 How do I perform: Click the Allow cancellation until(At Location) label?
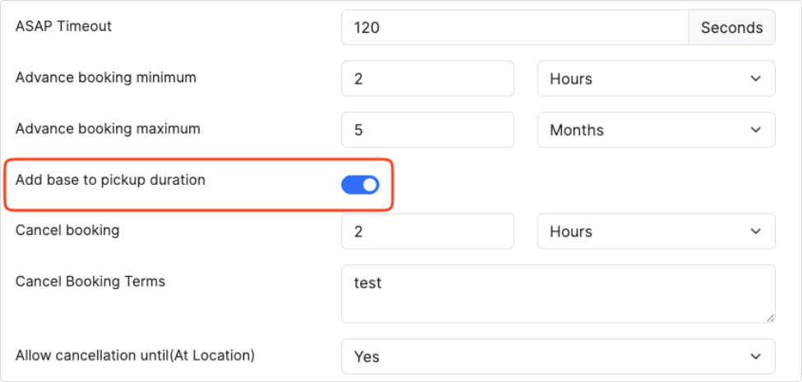click(135, 355)
